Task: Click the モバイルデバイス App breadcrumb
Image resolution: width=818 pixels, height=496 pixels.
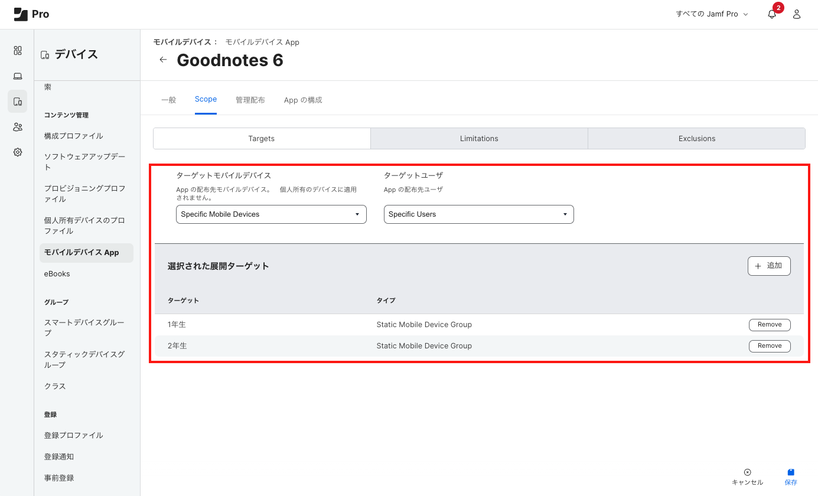Action: pyautogui.click(x=262, y=42)
